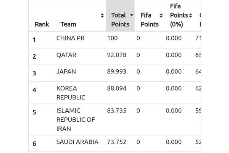Image resolution: width=229 pixels, height=153 pixels.
Task: Sort by Fifa Points column arrows
Action: point(161,16)
